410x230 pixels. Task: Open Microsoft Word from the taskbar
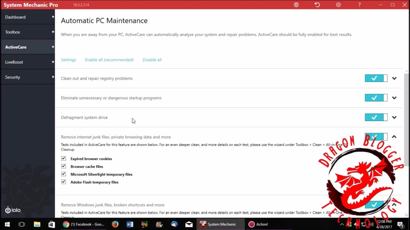point(130,224)
